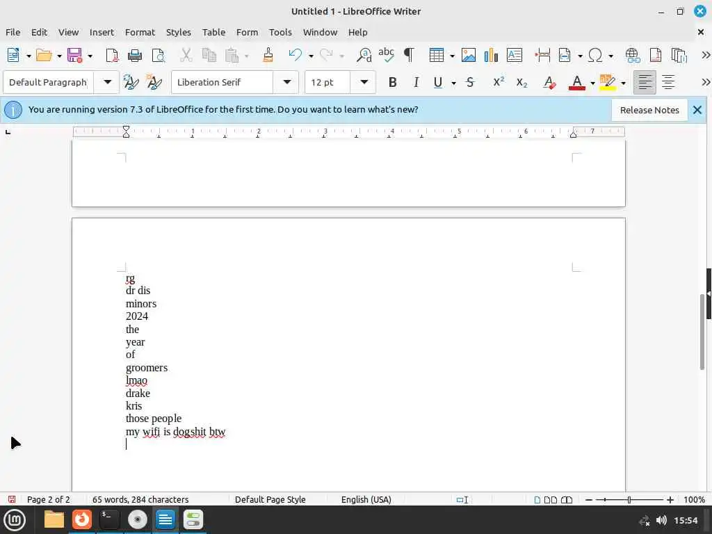This screenshot has width=712, height=534.
Task: Open the underline style dropdown arrow
Action: point(453,83)
